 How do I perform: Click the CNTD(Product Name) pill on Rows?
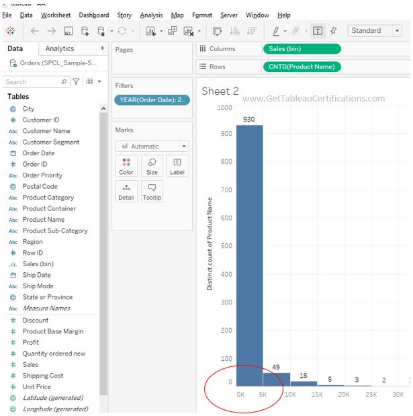pyautogui.click(x=302, y=67)
